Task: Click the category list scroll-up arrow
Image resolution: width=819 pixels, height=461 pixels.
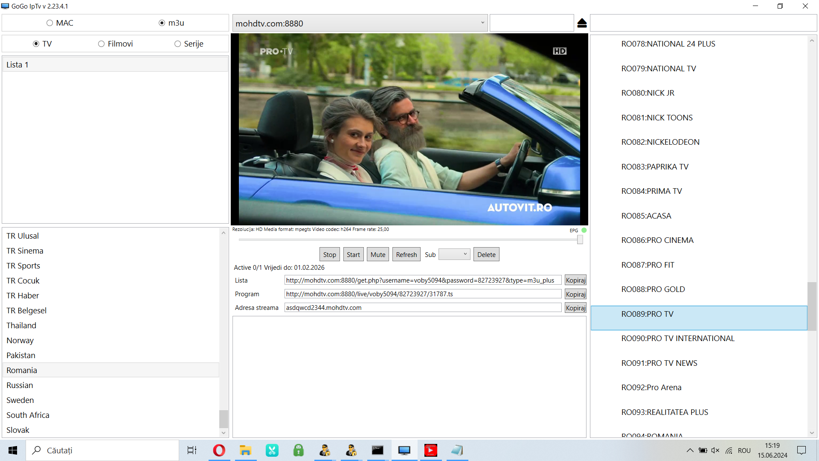Action: pyautogui.click(x=224, y=233)
